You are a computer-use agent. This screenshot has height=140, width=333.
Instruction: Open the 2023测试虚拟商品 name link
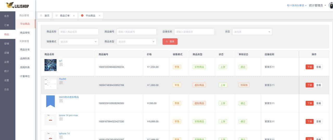pyautogui.click(x=69, y=97)
